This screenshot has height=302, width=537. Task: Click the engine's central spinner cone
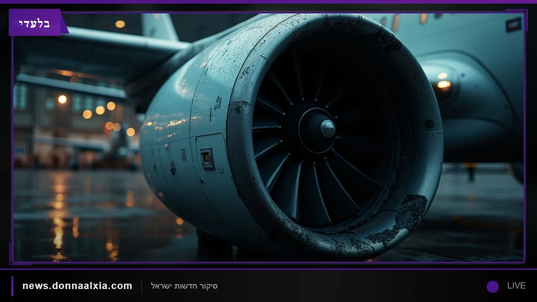pos(327,128)
